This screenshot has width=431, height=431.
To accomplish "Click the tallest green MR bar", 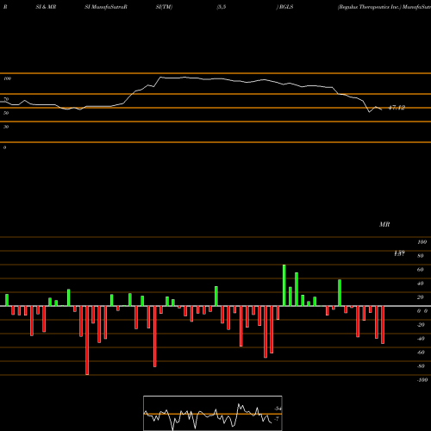I will pyautogui.click(x=284, y=285).
